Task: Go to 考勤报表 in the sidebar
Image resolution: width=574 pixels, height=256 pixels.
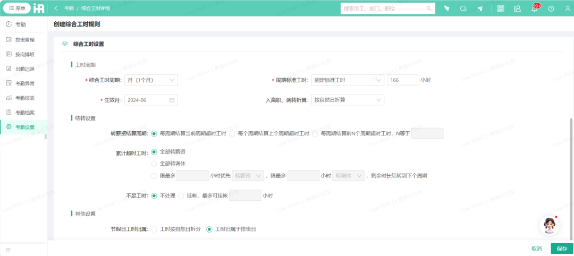Action: pos(24,98)
